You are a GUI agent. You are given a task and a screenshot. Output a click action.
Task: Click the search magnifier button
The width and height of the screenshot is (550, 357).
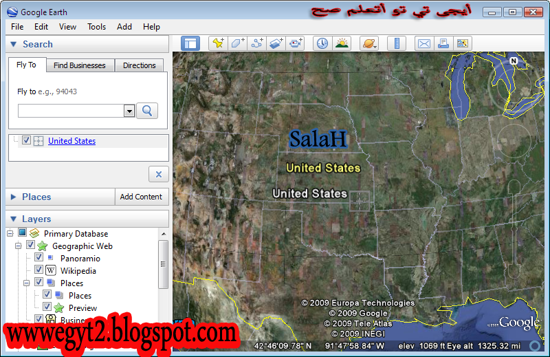click(147, 111)
